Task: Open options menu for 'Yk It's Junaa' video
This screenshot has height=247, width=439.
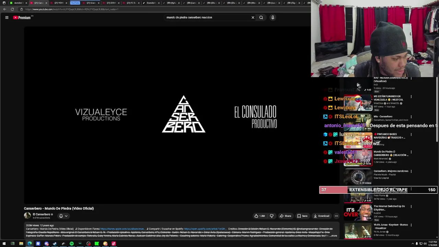Action: click(x=411, y=225)
